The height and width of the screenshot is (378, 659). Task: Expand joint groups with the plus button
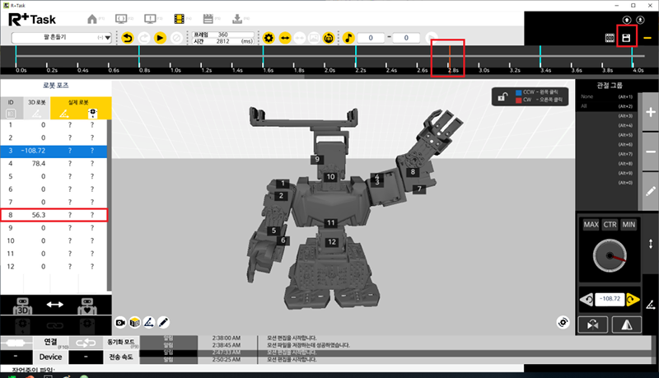(649, 114)
